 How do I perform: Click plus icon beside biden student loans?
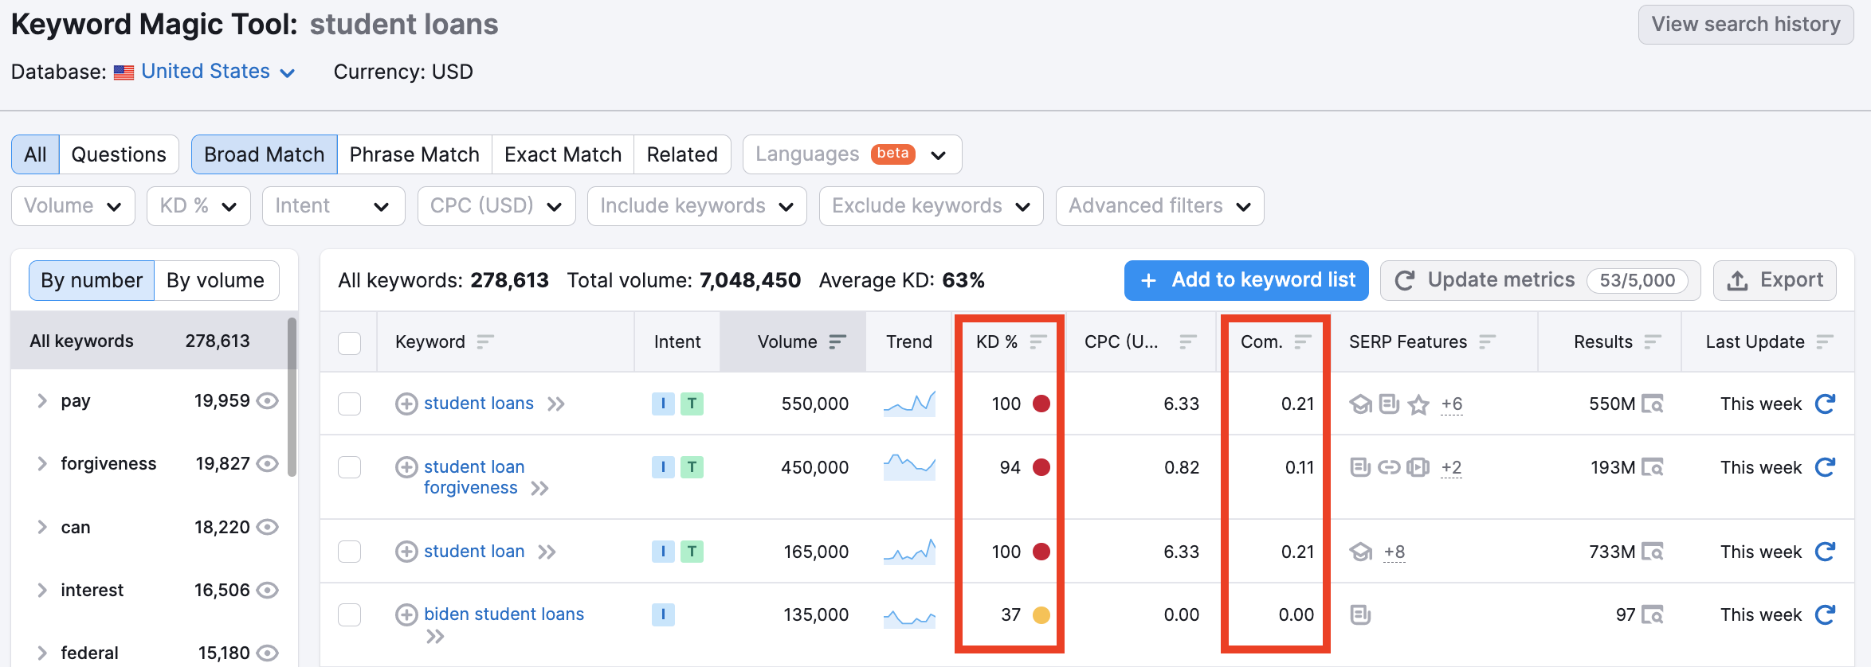pyautogui.click(x=406, y=614)
